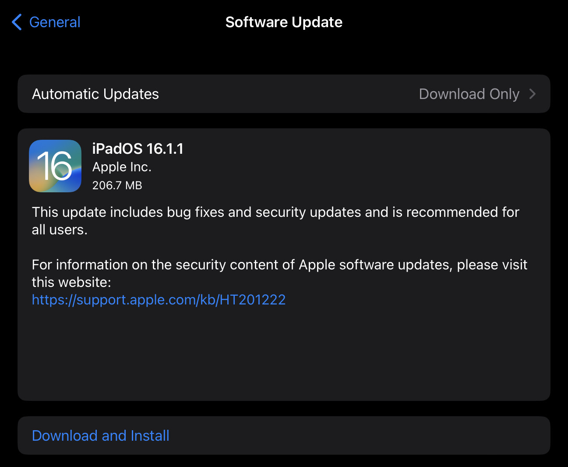
Task: Open the Automatic Updates row label
Action: (x=95, y=94)
